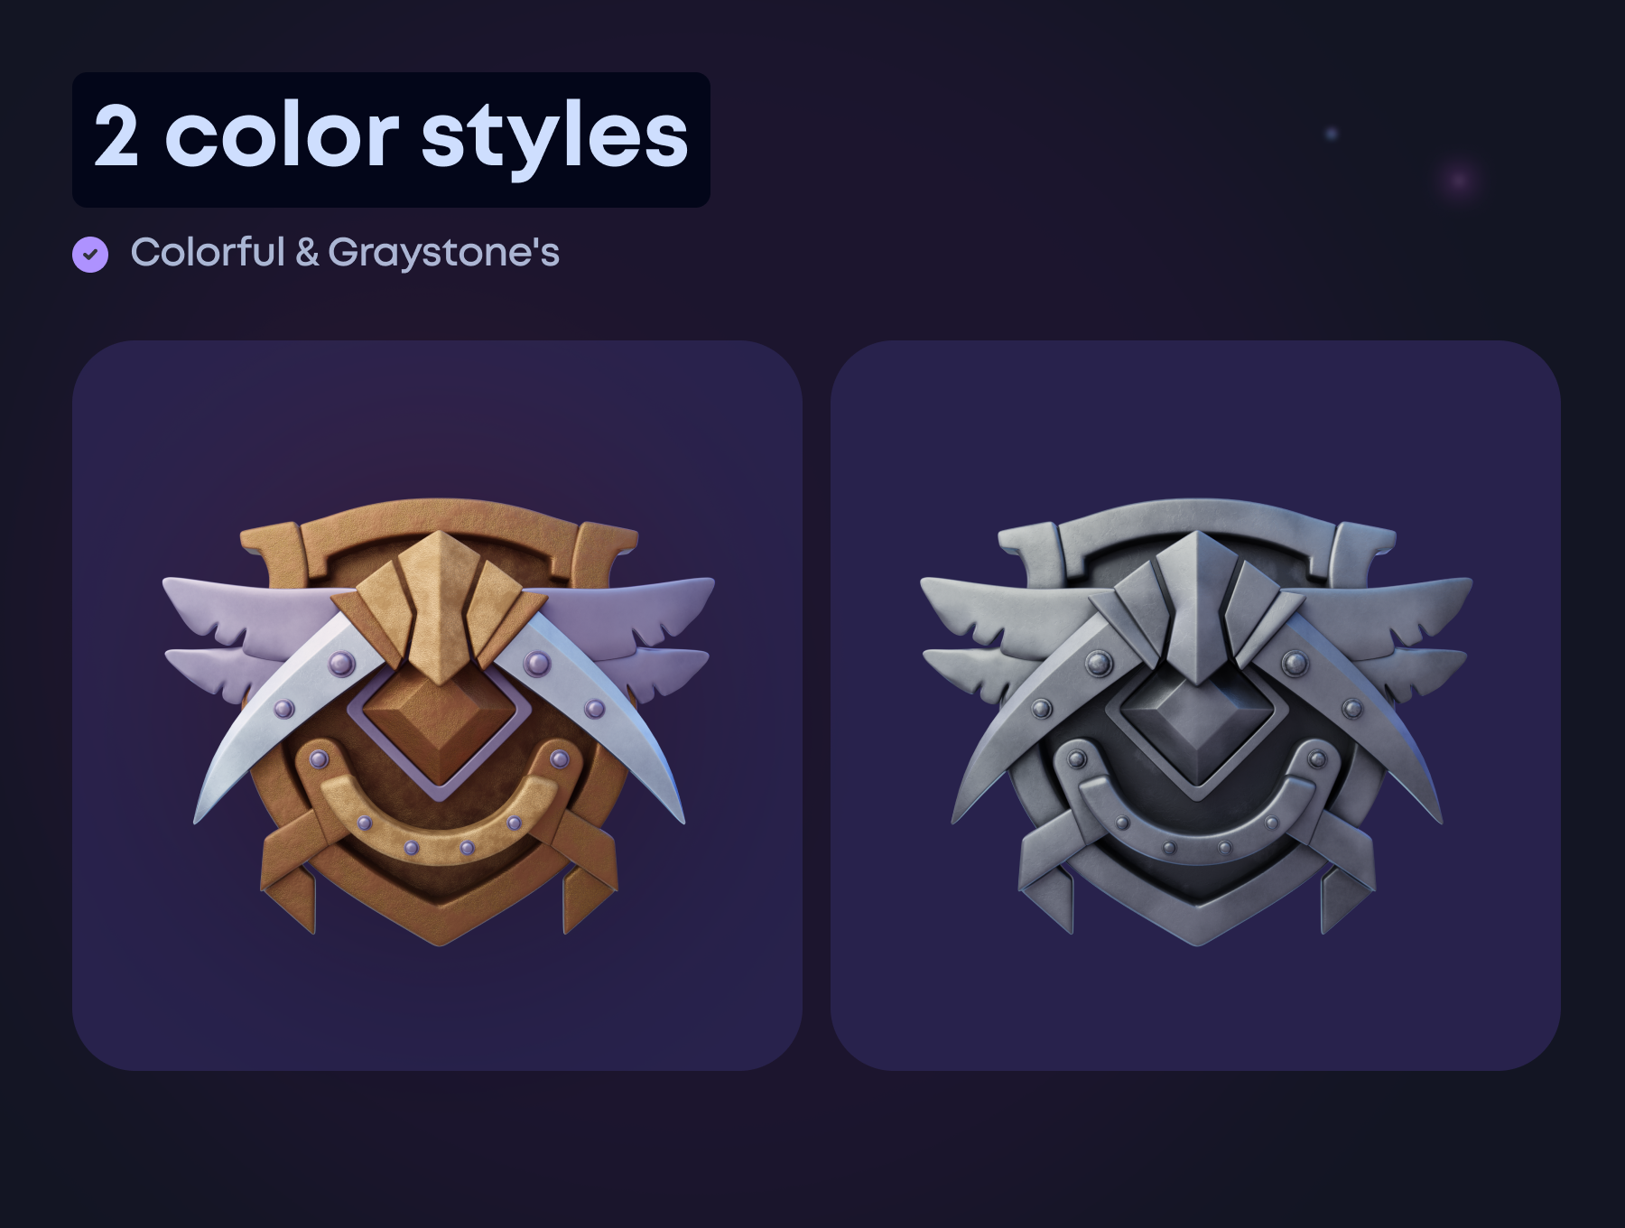The width and height of the screenshot is (1625, 1228).
Task: Click the pointed top crest of graystone badge
Action: [1197, 607]
